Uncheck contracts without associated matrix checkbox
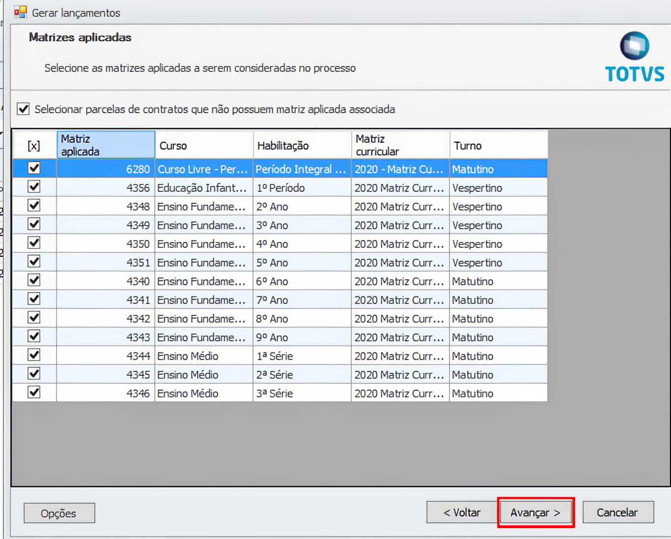The image size is (671, 539). [24, 109]
